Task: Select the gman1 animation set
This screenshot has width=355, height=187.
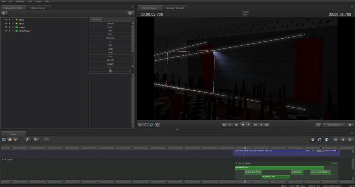Action: [22, 27]
